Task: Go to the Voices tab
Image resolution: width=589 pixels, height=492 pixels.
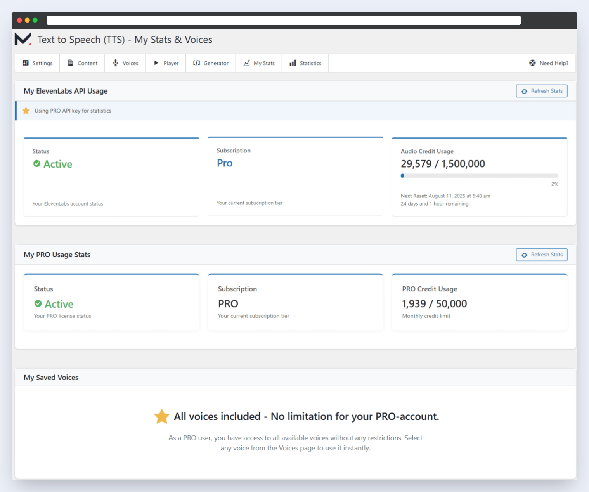Action: coord(125,63)
